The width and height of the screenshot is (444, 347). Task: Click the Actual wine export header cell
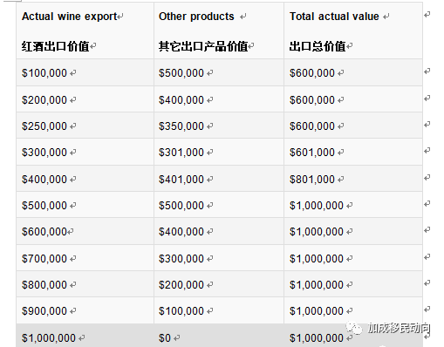pos(85,31)
